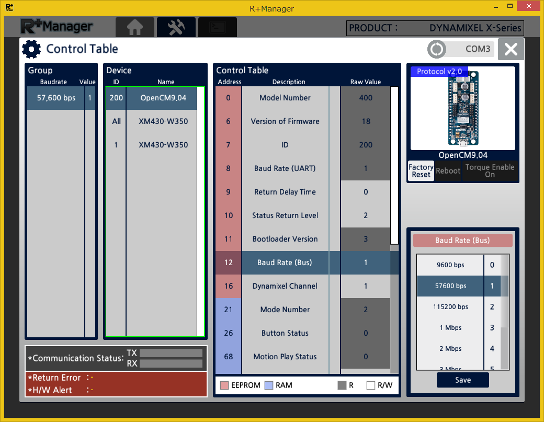Click the H/W Alert status line
Screen dimensions: 544x422
(x=116, y=390)
